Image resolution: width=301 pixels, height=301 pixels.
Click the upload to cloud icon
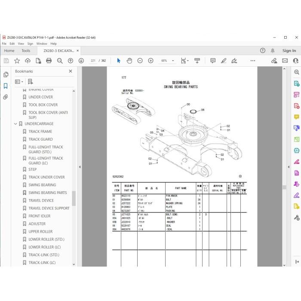28,61
